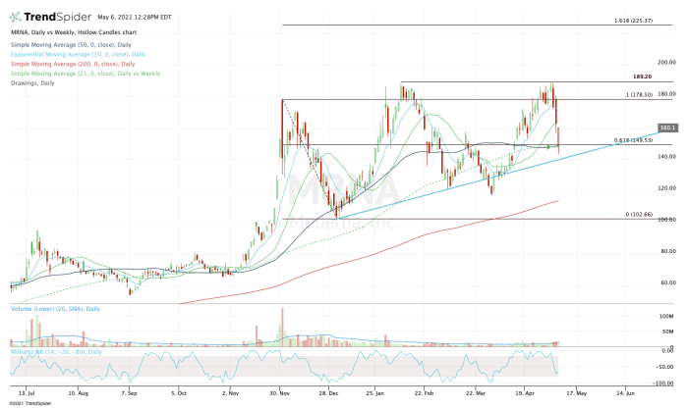Select the Simple Moving Average (50) legend entry
The width and height of the screenshot is (688, 408).
click(x=71, y=45)
